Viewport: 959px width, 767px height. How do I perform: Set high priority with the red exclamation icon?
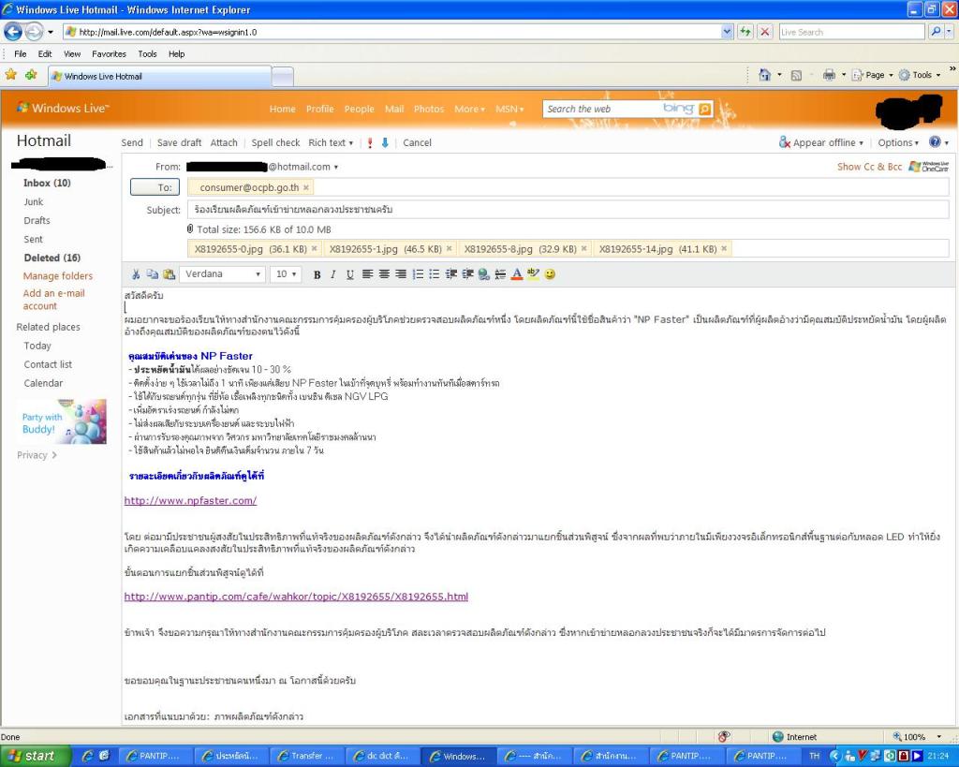tap(369, 142)
